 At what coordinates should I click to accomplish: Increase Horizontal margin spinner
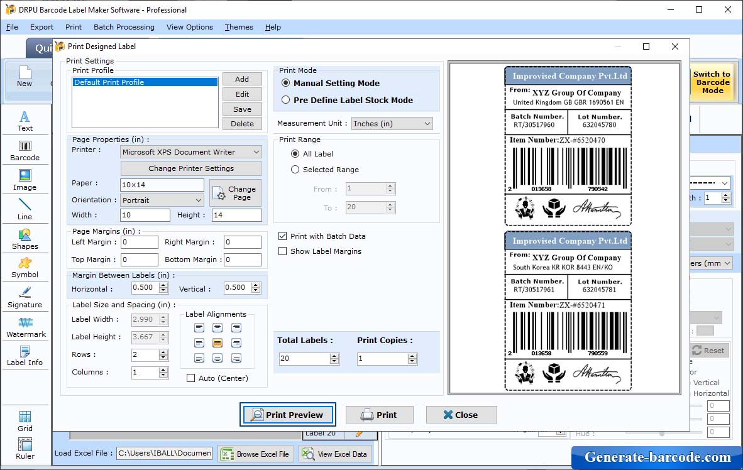coord(163,285)
